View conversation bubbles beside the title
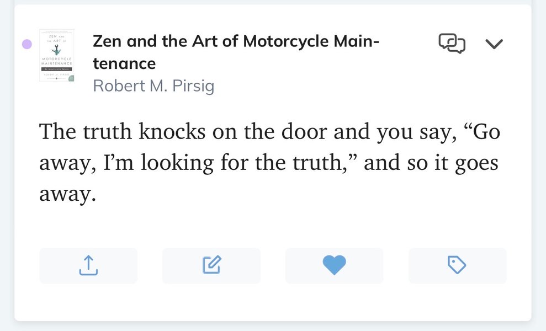The image size is (546, 331). [x=452, y=43]
